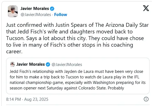Open the @JavierJMorales handle in tweet header
This screenshot has width=152, height=106.
36,15
